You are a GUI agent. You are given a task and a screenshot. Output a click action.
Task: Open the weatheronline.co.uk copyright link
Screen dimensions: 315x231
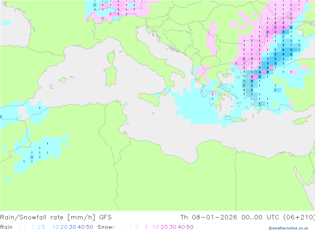(x=289, y=228)
